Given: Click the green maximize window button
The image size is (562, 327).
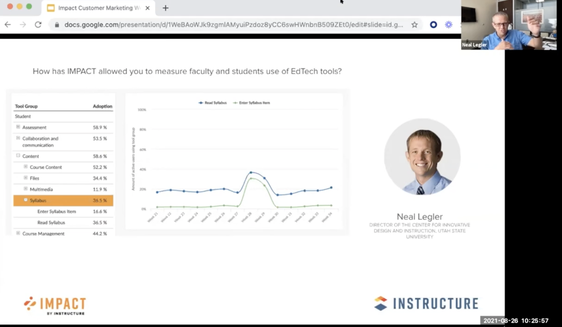Looking at the screenshot, I should (29, 6).
